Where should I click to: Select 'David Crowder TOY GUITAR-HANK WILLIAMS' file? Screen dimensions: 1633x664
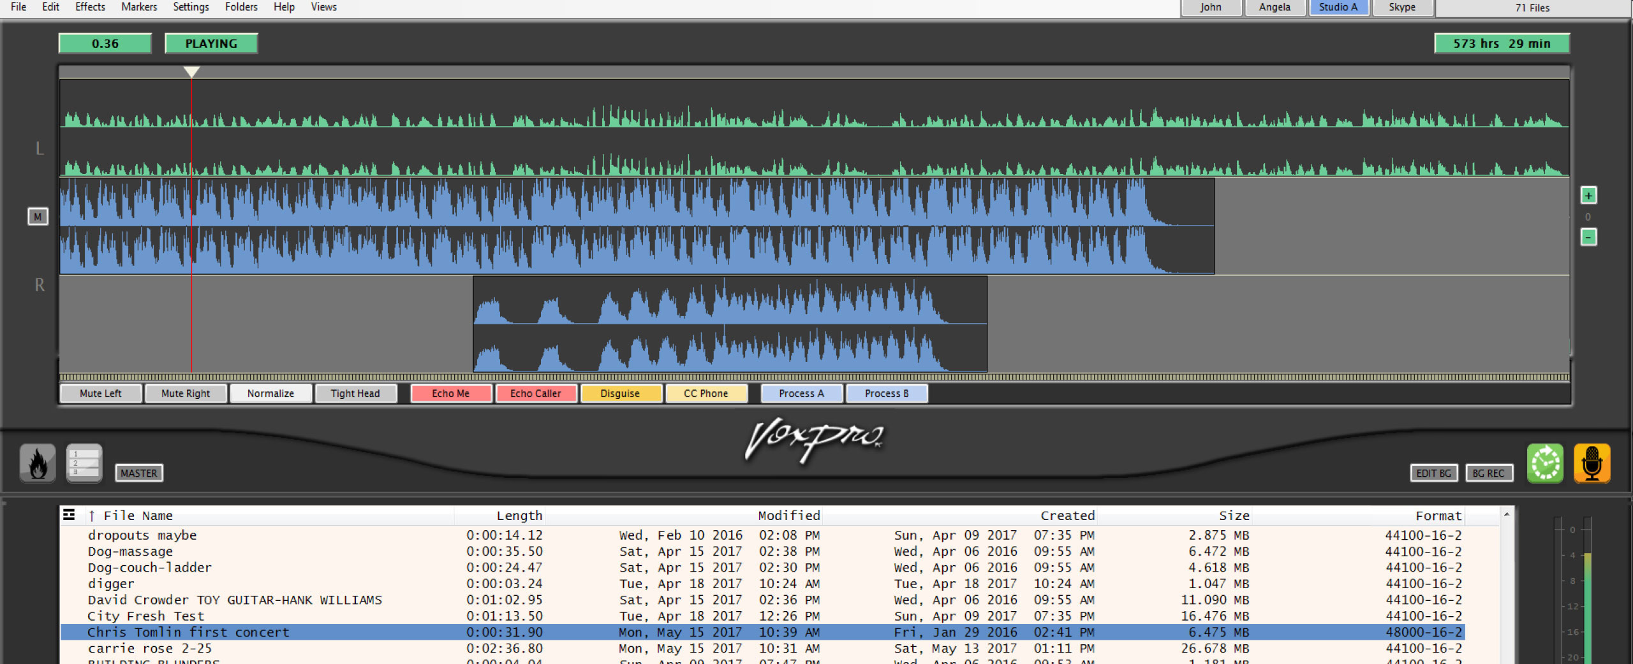762,600
